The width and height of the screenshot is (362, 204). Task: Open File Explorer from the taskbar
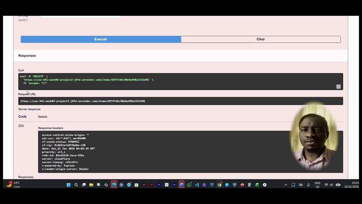[91, 185]
